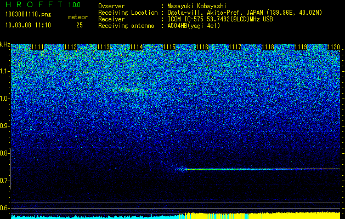
Task: Click the 1.1 kHz axis label
Action: 5,71
